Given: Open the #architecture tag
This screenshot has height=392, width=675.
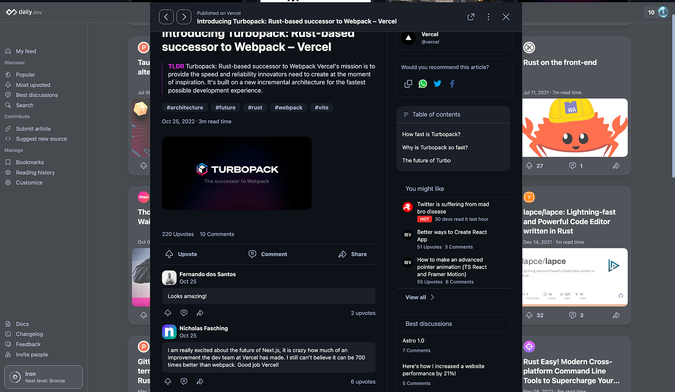Looking at the screenshot, I should click(x=185, y=107).
